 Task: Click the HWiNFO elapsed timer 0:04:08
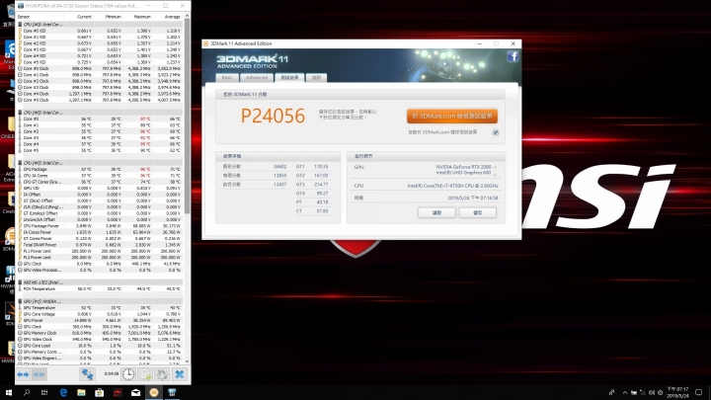[111, 374]
